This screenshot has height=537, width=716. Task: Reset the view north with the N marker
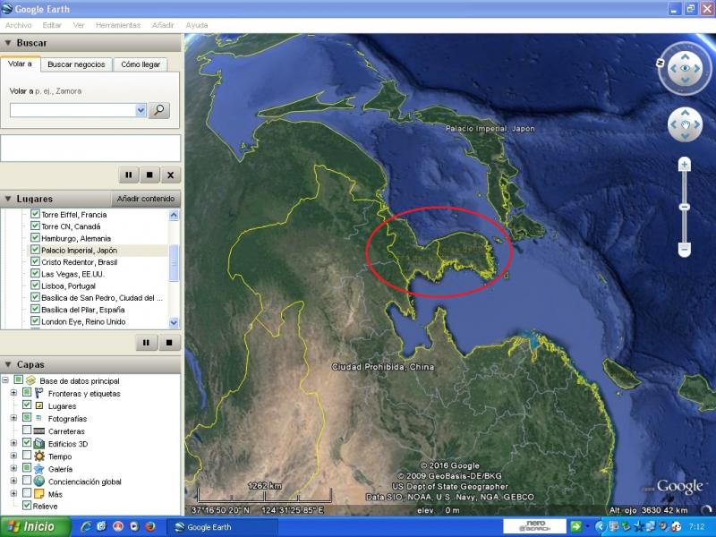tap(661, 63)
